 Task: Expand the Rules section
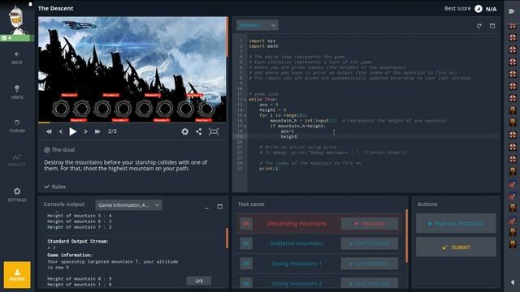pyautogui.click(x=55, y=187)
